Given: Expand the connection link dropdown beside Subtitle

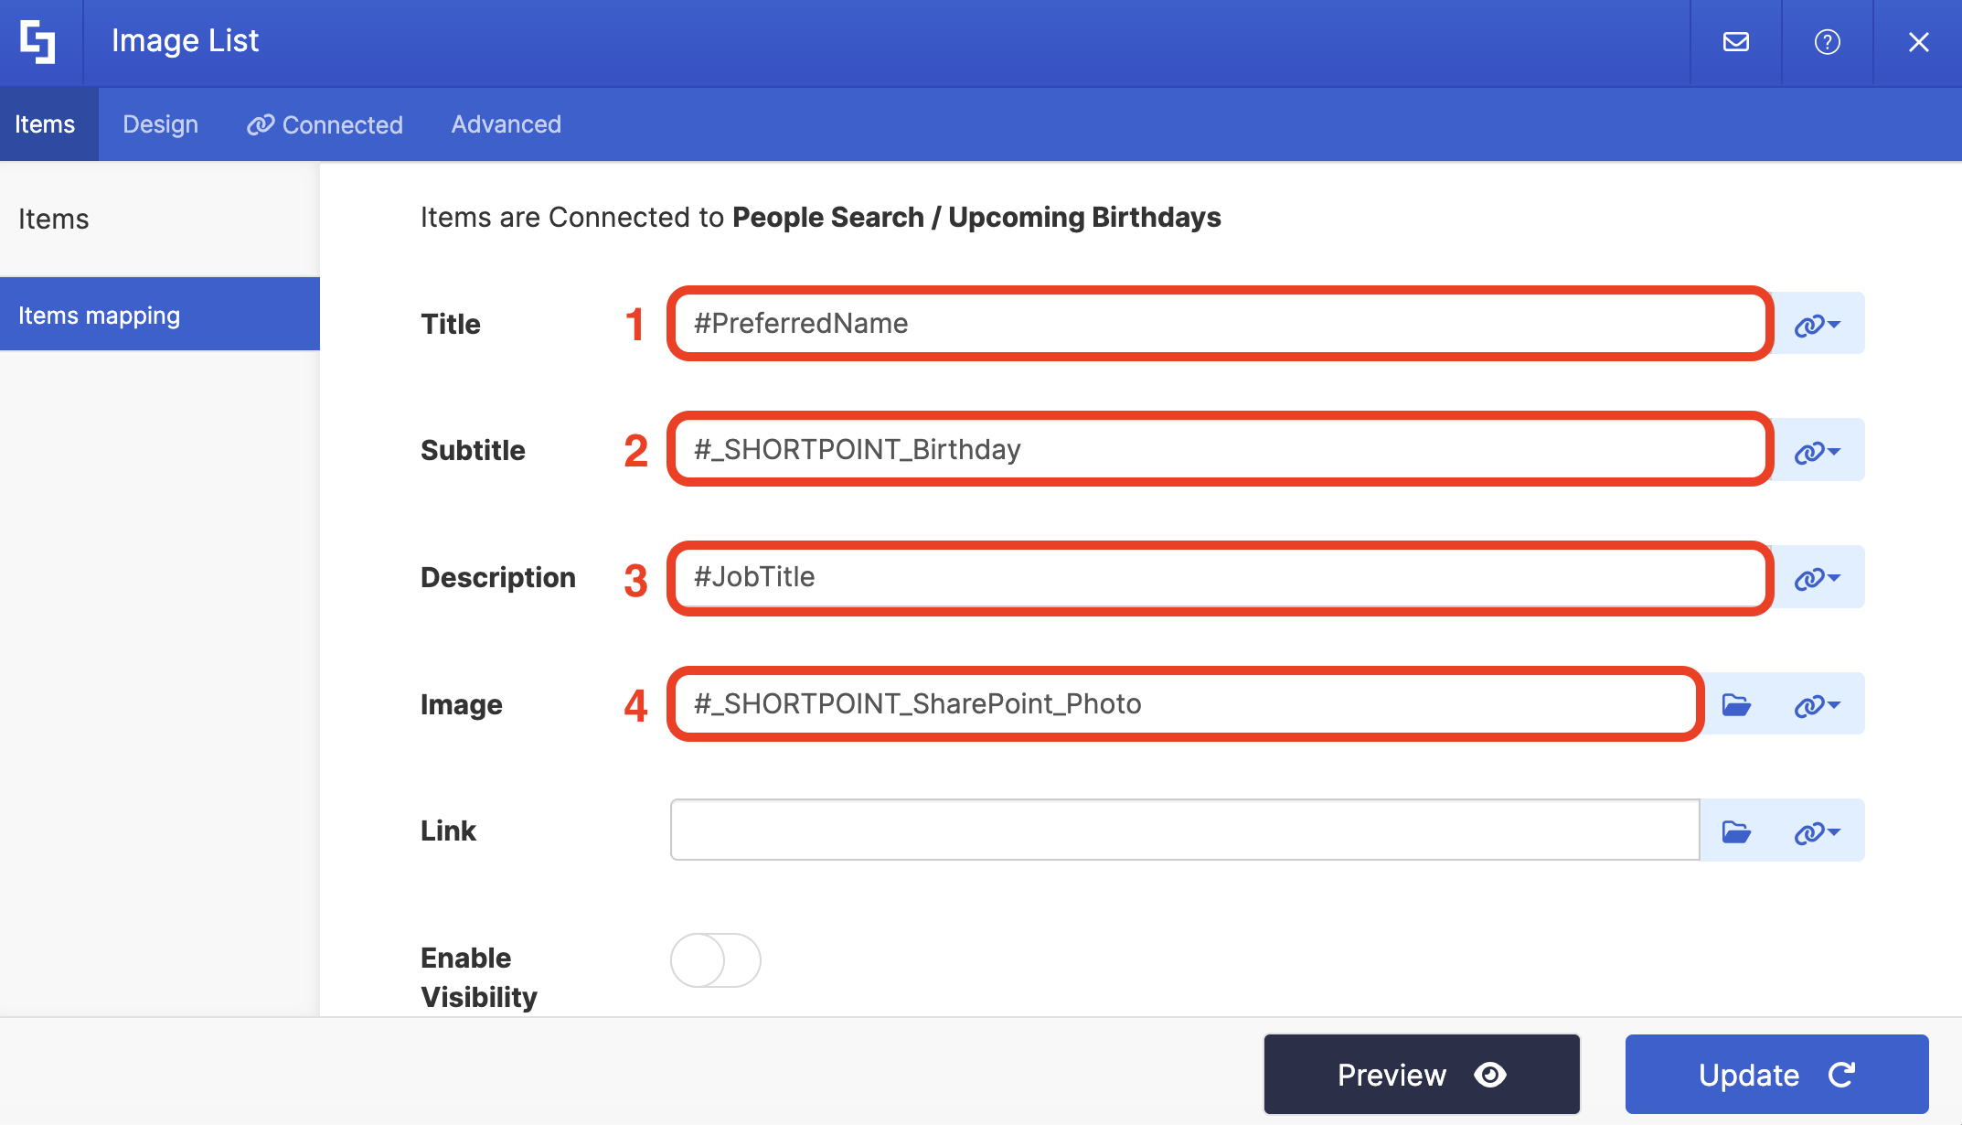Looking at the screenshot, I should (x=1817, y=451).
